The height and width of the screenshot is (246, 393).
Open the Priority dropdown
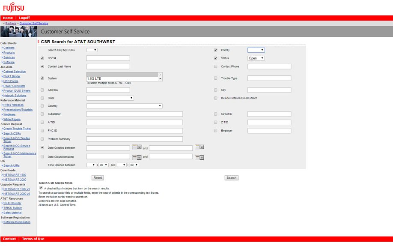pos(256,50)
